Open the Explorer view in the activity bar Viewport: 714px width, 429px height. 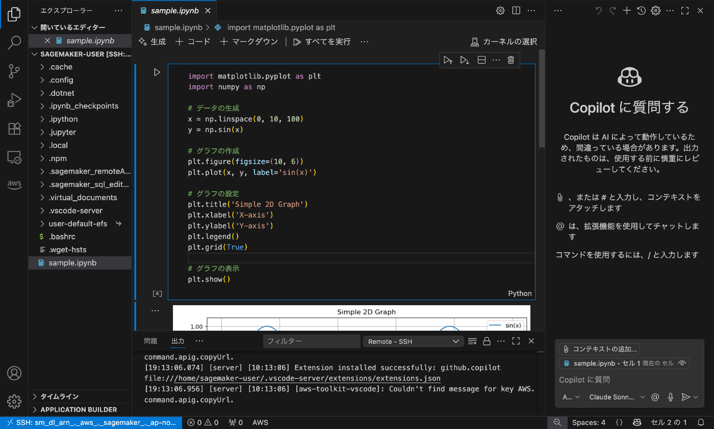pos(14,14)
